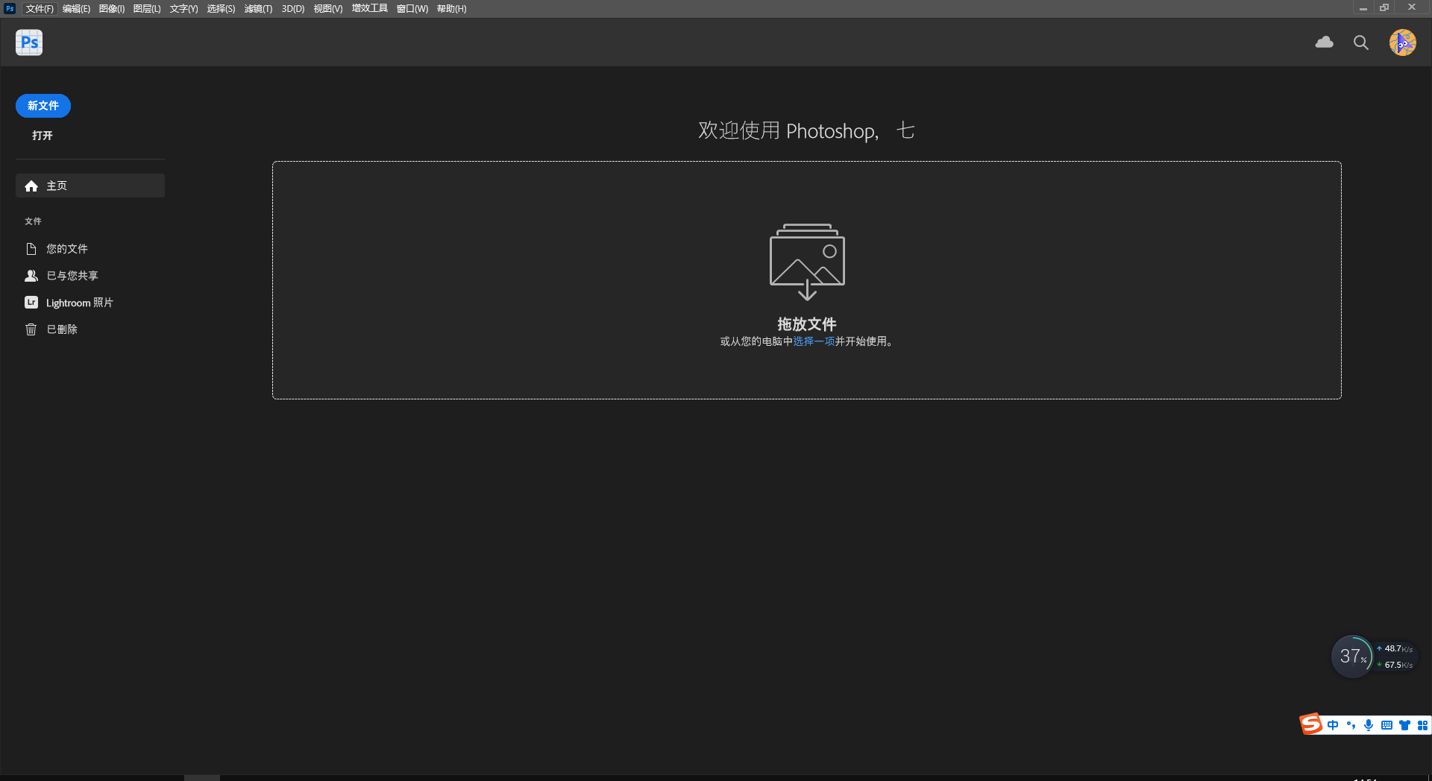Click the blue 新文件 button
1432x781 pixels.
pyautogui.click(x=43, y=106)
